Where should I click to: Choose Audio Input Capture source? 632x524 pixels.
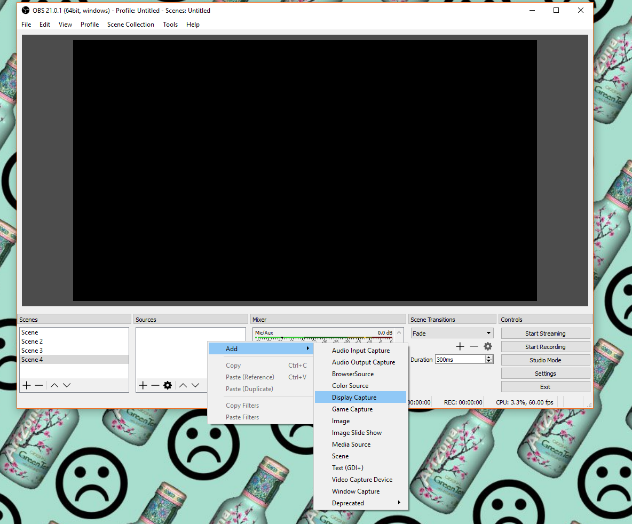click(361, 351)
